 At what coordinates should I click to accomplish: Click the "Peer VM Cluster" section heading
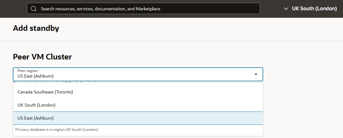(x=42, y=57)
